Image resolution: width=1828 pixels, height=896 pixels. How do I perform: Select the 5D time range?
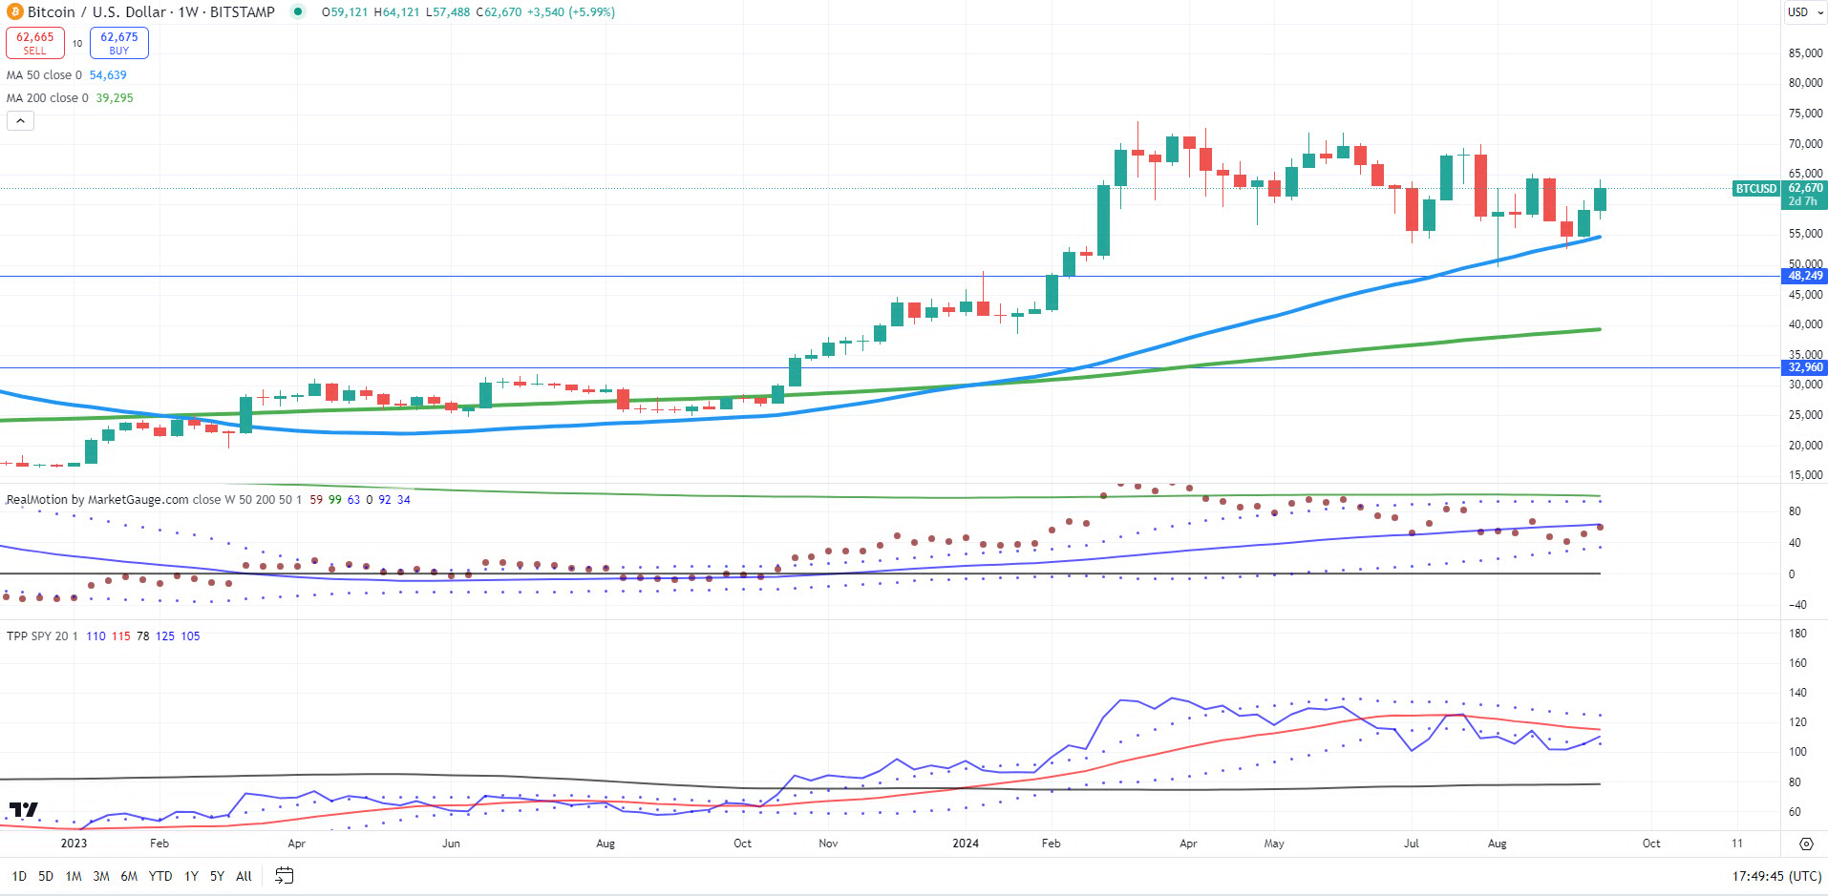click(x=46, y=876)
